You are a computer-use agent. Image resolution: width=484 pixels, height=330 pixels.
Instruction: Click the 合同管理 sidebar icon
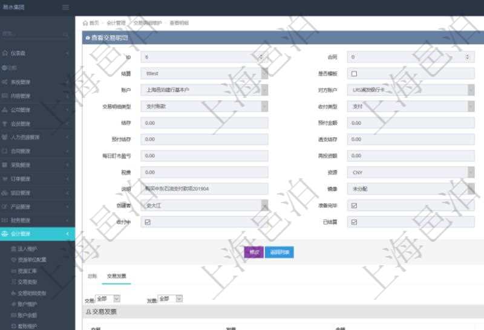pos(5,151)
